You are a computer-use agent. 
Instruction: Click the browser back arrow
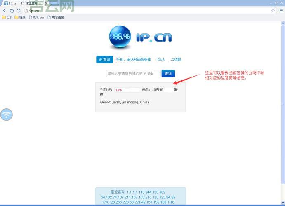click(x=5, y=11)
